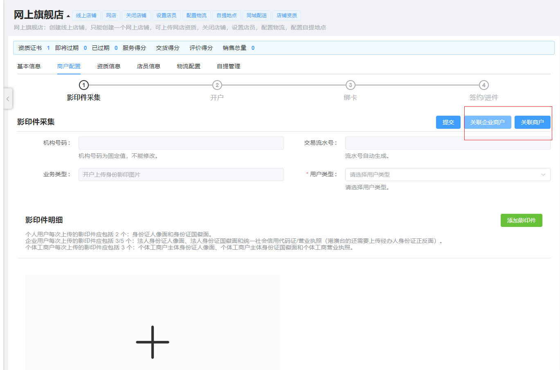Switch to the 基本信息 tab
560x370 pixels.
click(29, 66)
